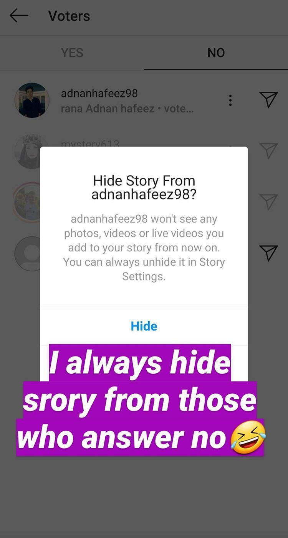Tap the mystery613 username text
This screenshot has height=538, width=288.
click(90, 144)
